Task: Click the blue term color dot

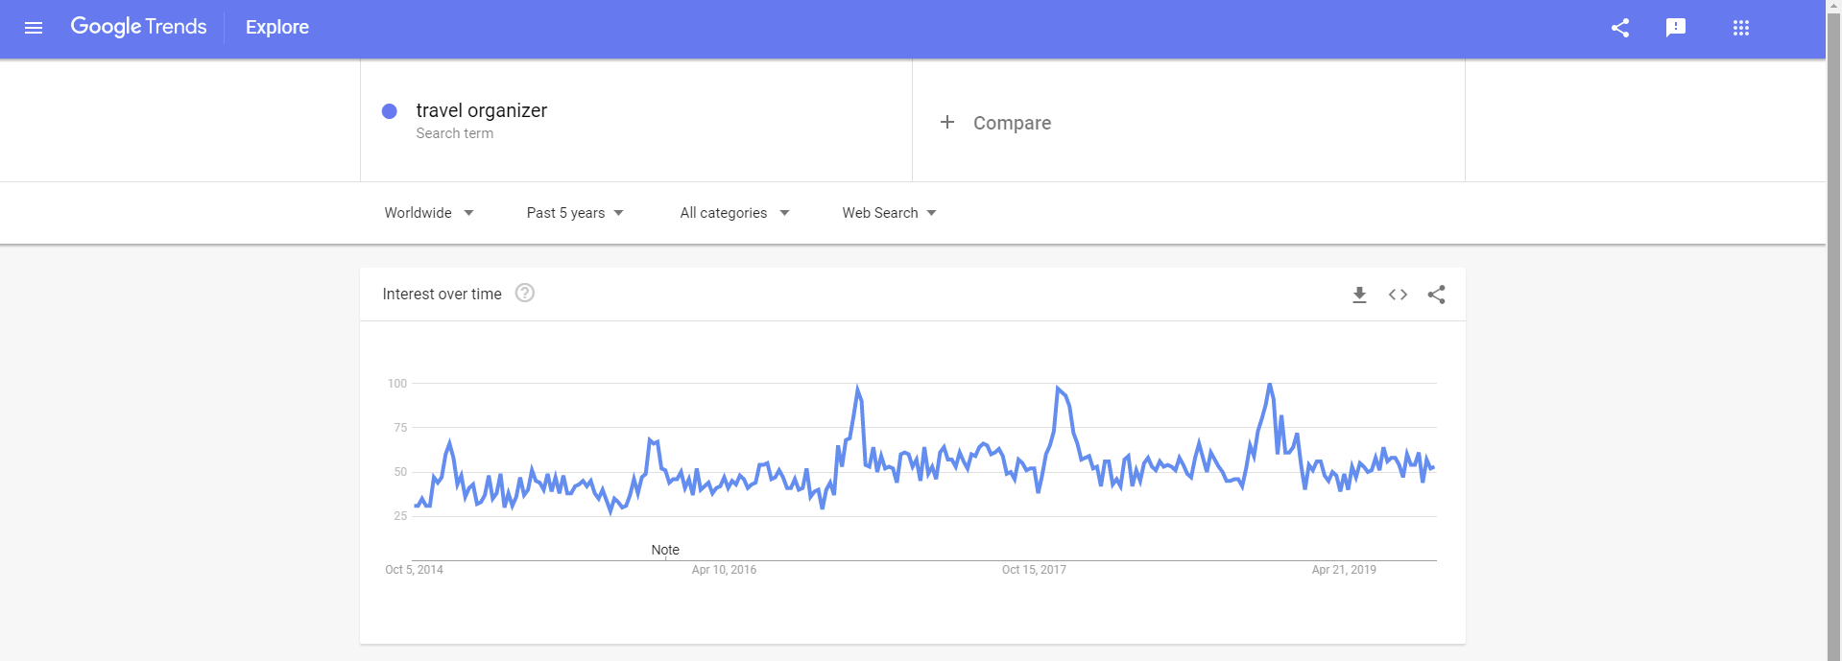Action: point(390,111)
